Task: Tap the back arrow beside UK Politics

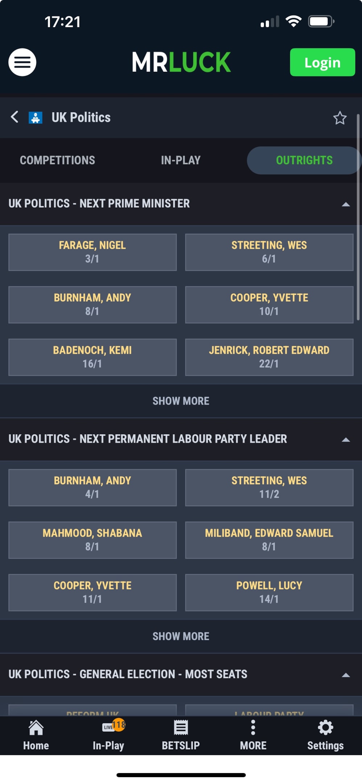Action: tap(15, 117)
